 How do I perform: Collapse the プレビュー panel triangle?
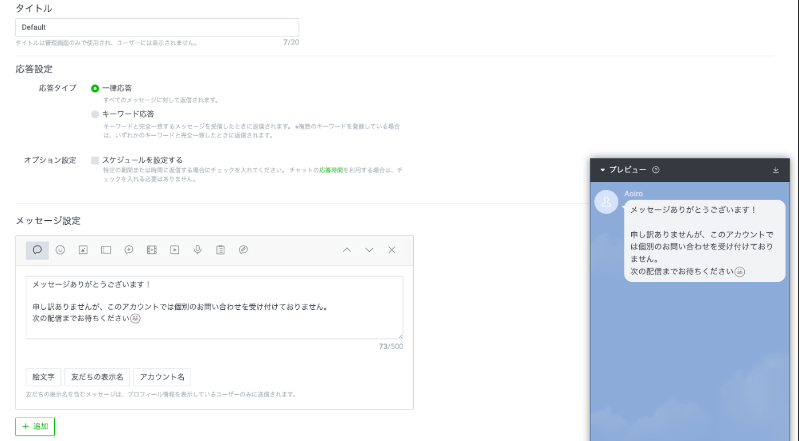[602, 170]
